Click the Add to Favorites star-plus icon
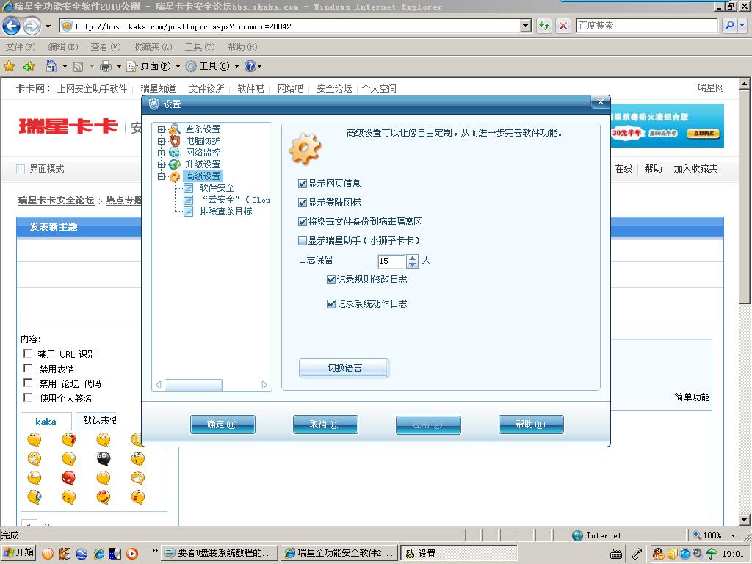 click(x=29, y=66)
